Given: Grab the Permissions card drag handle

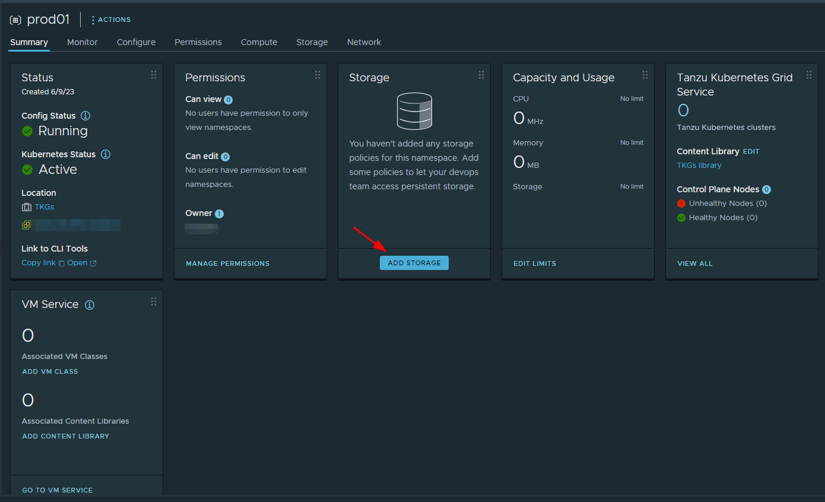Looking at the screenshot, I should click(x=318, y=75).
